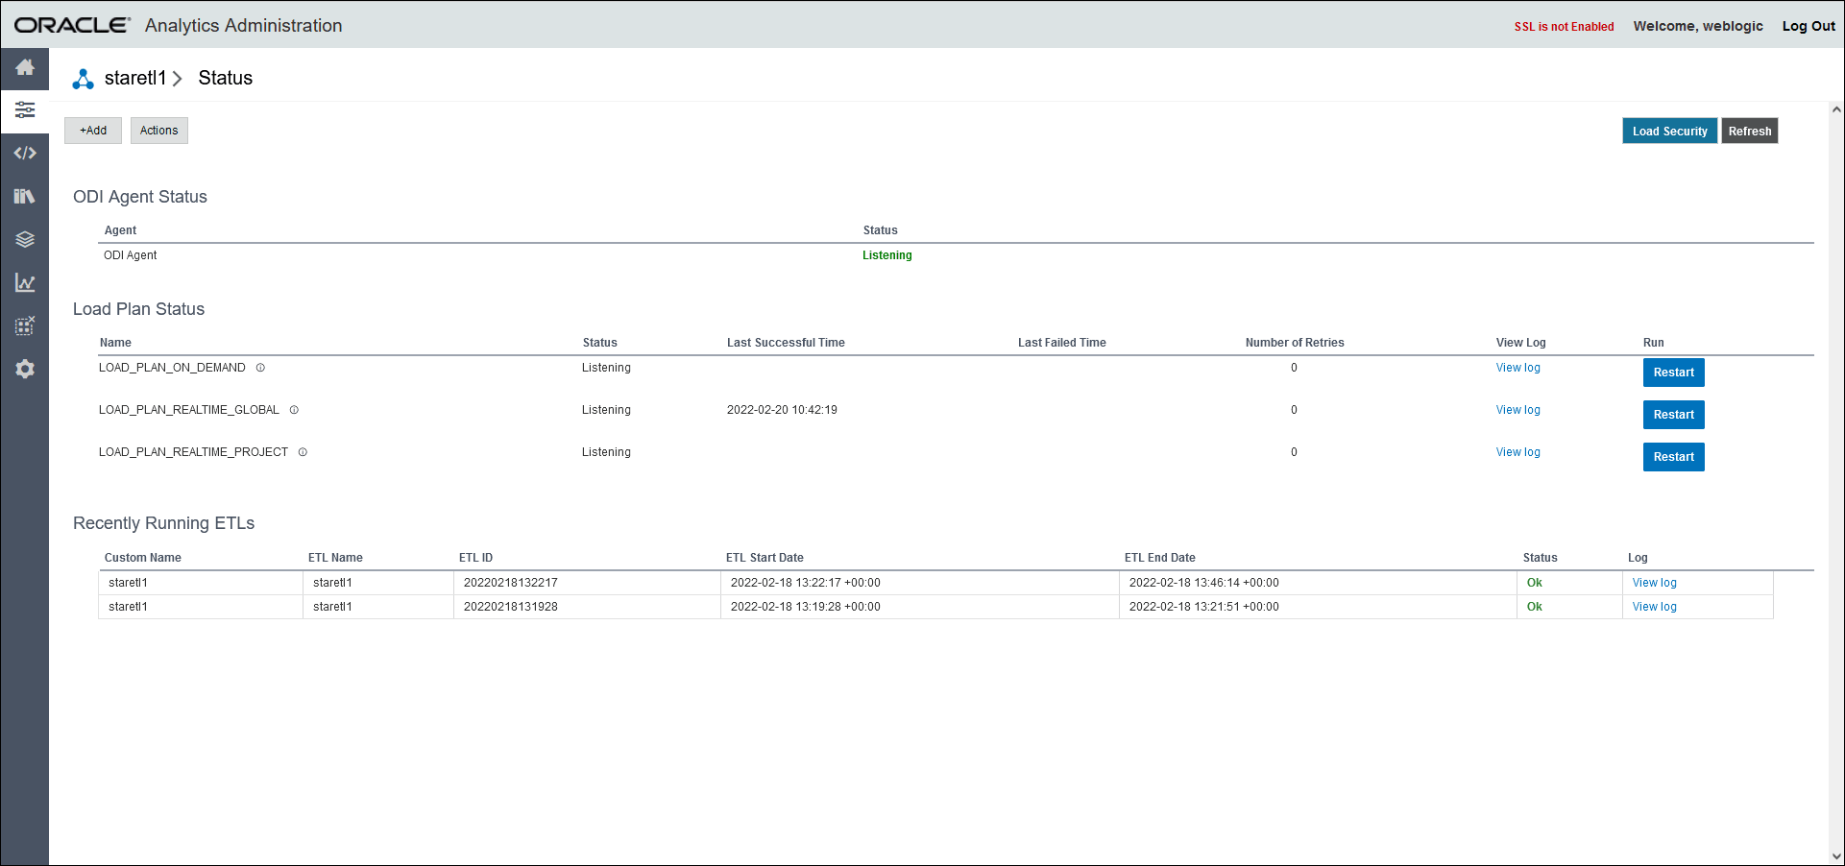The height and width of the screenshot is (866, 1845).
Task: Click ETL start date 2022-02-18 13:22:17
Action: [x=805, y=583]
